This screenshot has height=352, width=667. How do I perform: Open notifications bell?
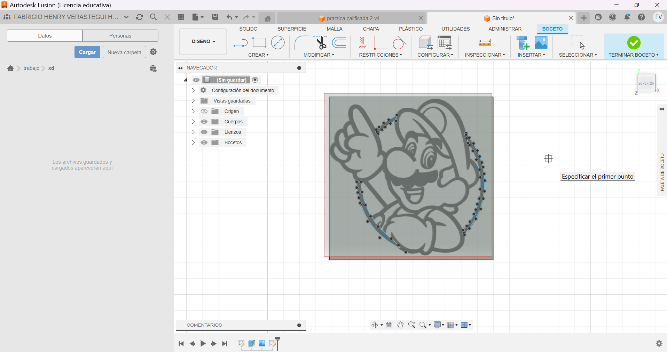pyautogui.click(x=627, y=17)
